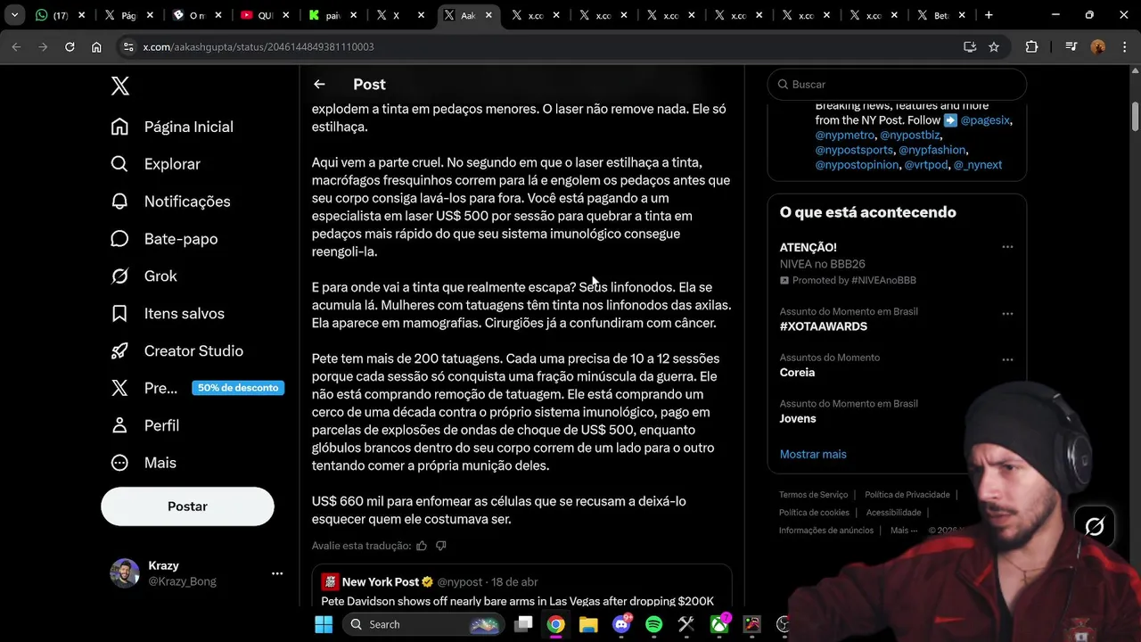
Task: Rate translation with thumbs up
Action: point(422,546)
